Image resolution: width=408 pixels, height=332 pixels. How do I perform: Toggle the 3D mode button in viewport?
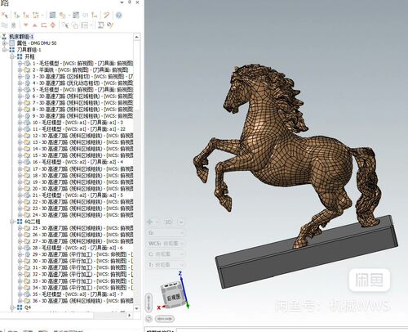(168, 222)
